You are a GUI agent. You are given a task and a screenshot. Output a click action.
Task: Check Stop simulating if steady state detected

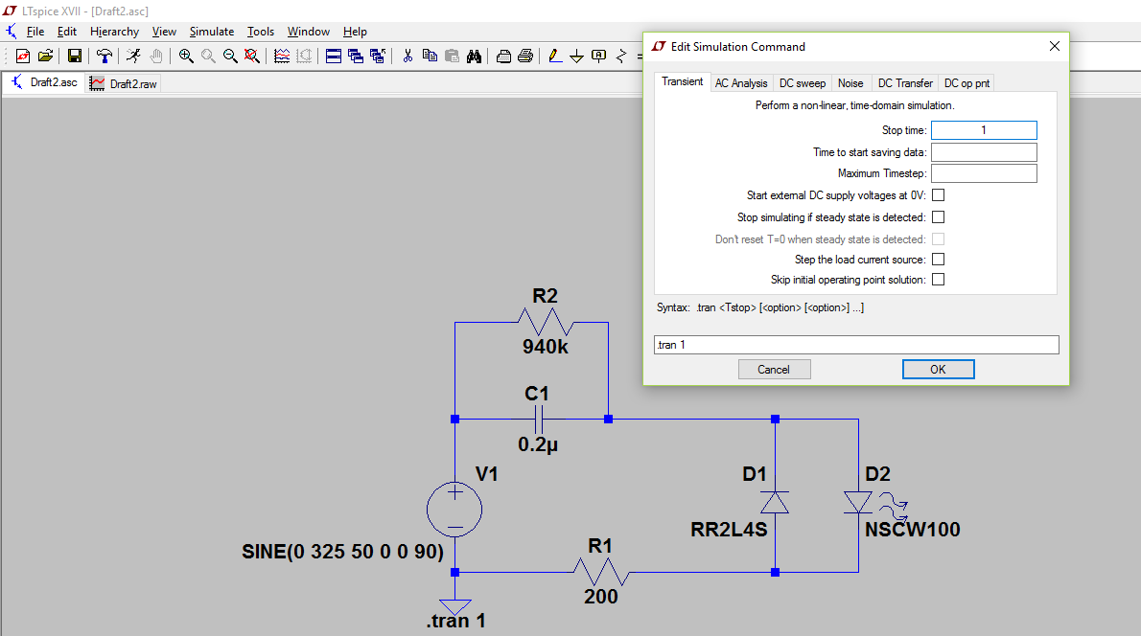point(938,216)
